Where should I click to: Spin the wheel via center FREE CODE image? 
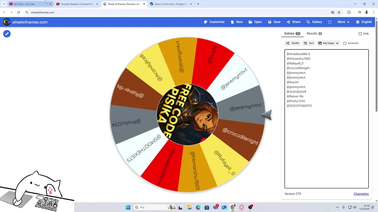click(187, 115)
